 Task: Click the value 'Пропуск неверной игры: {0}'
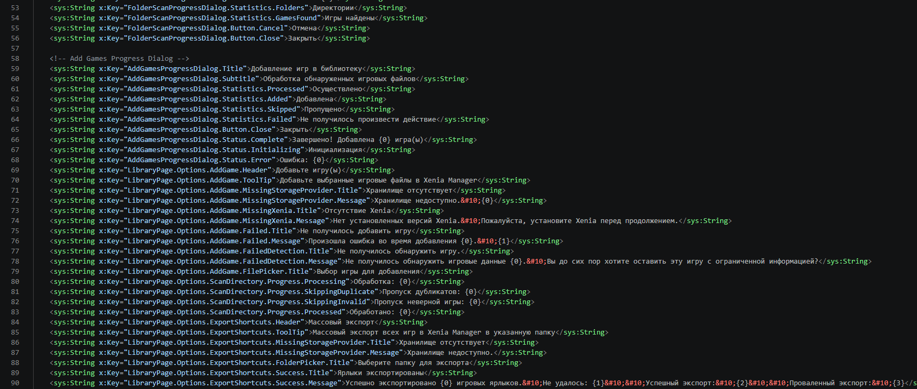(428, 302)
